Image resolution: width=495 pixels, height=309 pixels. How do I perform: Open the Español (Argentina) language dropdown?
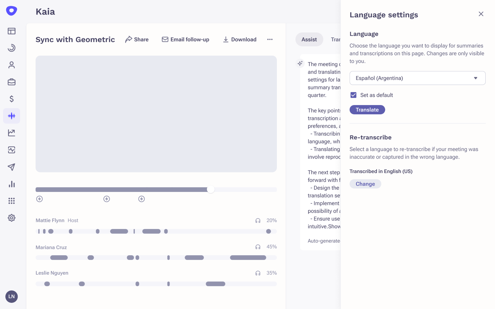tap(417, 78)
